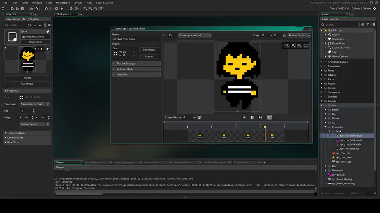Jump to first frame of animation
This screenshot has width=380, height=213.
(244, 117)
